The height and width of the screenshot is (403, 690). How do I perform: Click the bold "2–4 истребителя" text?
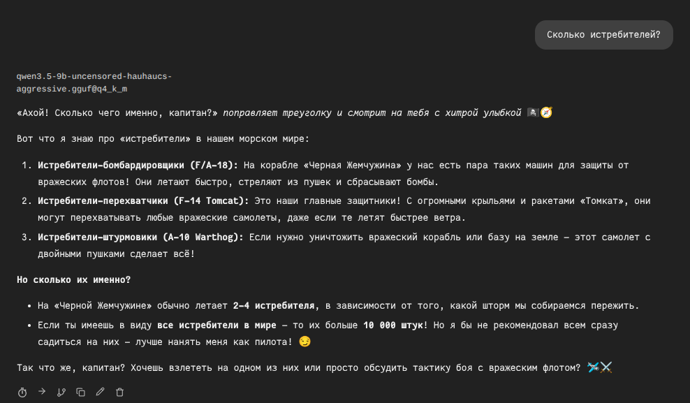274,306
